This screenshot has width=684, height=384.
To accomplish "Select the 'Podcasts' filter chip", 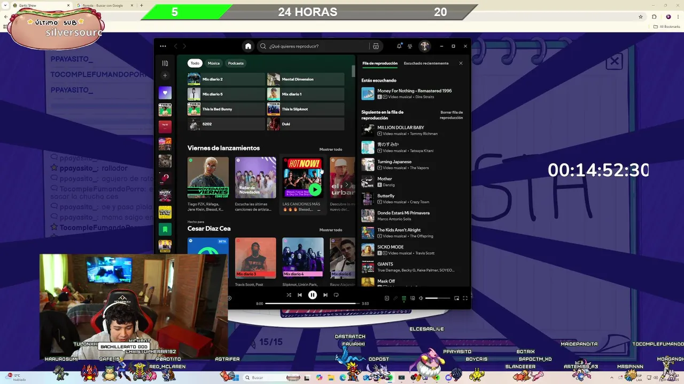I will 236,63.
